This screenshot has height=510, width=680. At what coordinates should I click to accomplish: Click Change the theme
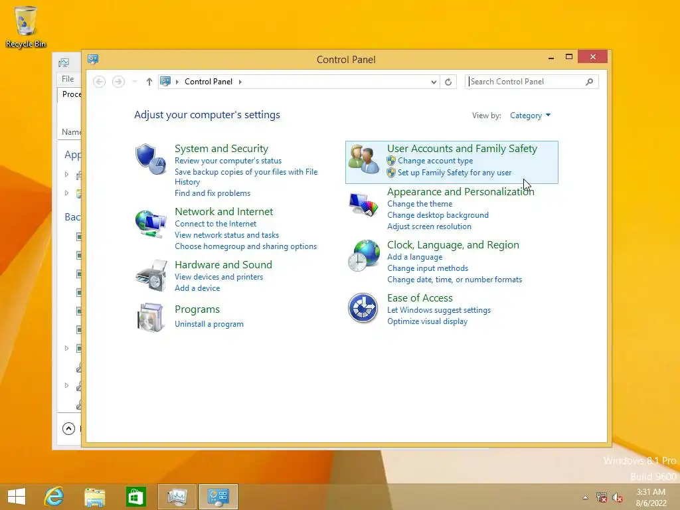[420, 204]
